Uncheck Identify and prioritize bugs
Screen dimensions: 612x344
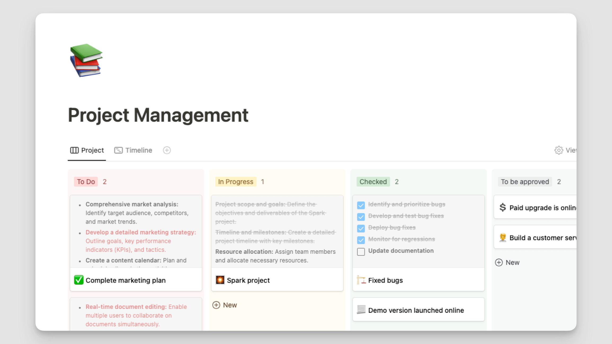pos(361,205)
